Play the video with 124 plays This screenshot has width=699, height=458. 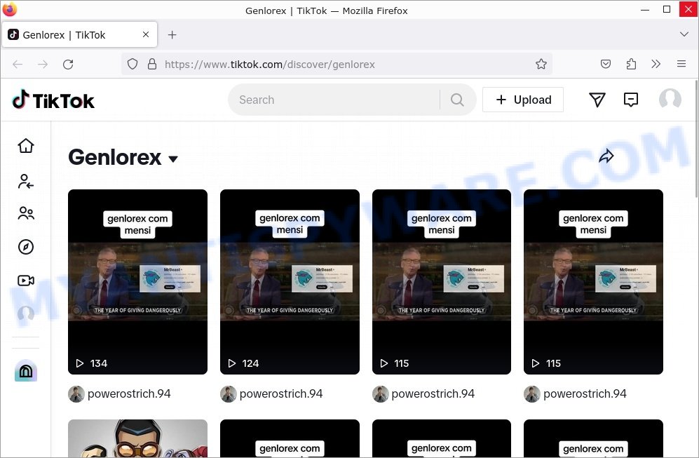[290, 282]
